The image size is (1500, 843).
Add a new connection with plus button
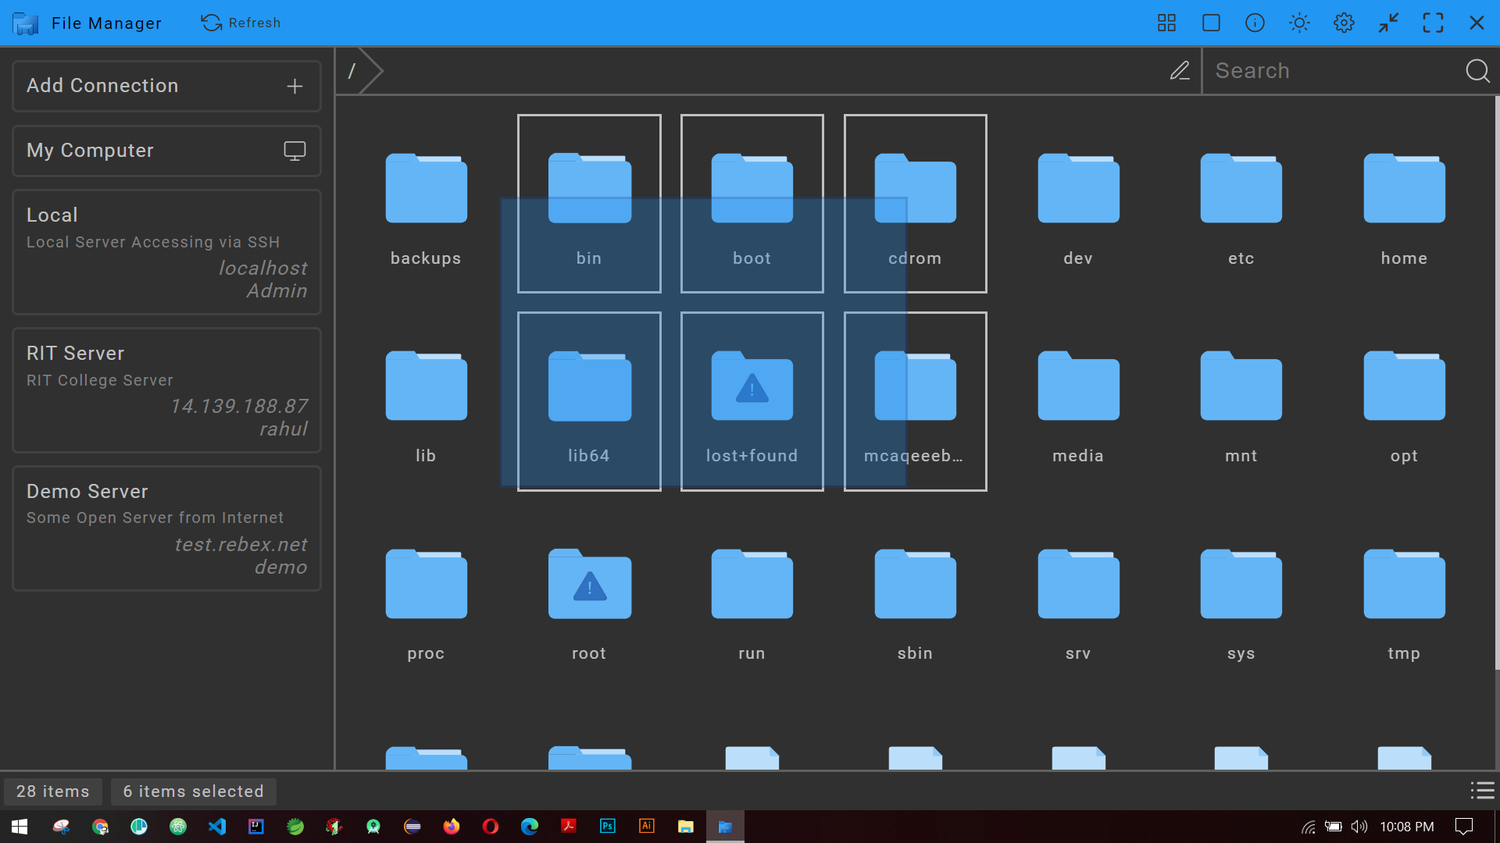pyautogui.click(x=295, y=86)
